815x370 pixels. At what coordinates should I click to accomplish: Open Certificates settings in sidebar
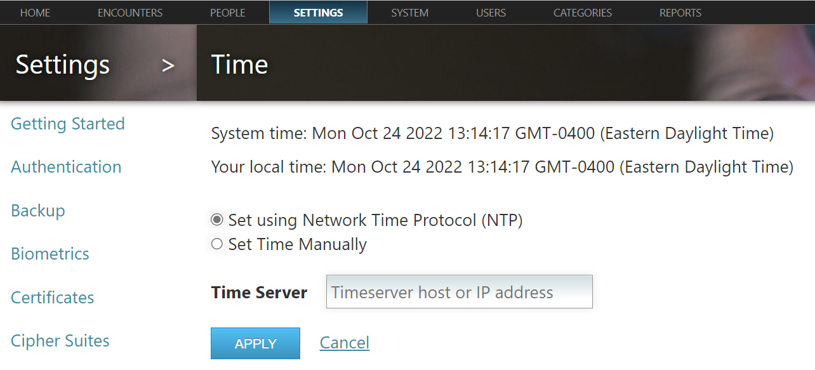53,298
